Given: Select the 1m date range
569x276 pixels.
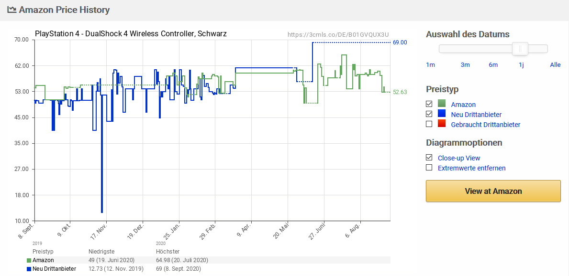Looking at the screenshot, I should pyautogui.click(x=430, y=65).
